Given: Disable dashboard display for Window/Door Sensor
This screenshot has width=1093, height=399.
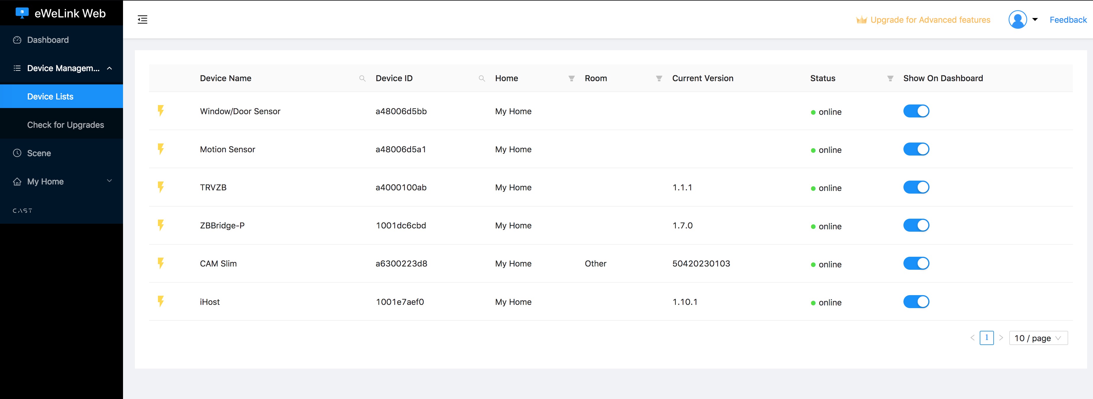Looking at the screenshot, I should point(916,111).
